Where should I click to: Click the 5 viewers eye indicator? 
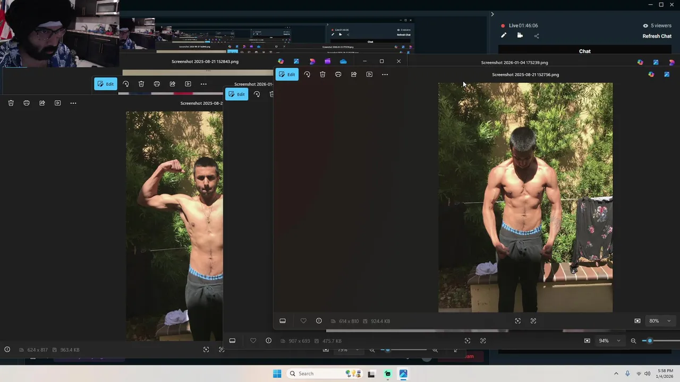click(657, 25)
